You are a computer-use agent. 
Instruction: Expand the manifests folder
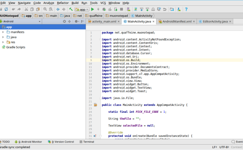[3, 32]
